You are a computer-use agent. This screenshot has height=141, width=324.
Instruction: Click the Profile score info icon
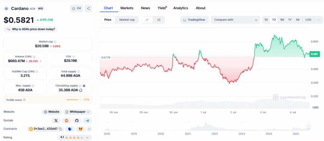click(x=24, y=100)
